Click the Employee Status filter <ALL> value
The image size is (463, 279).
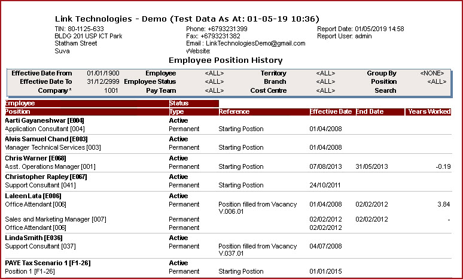(214, 81)
